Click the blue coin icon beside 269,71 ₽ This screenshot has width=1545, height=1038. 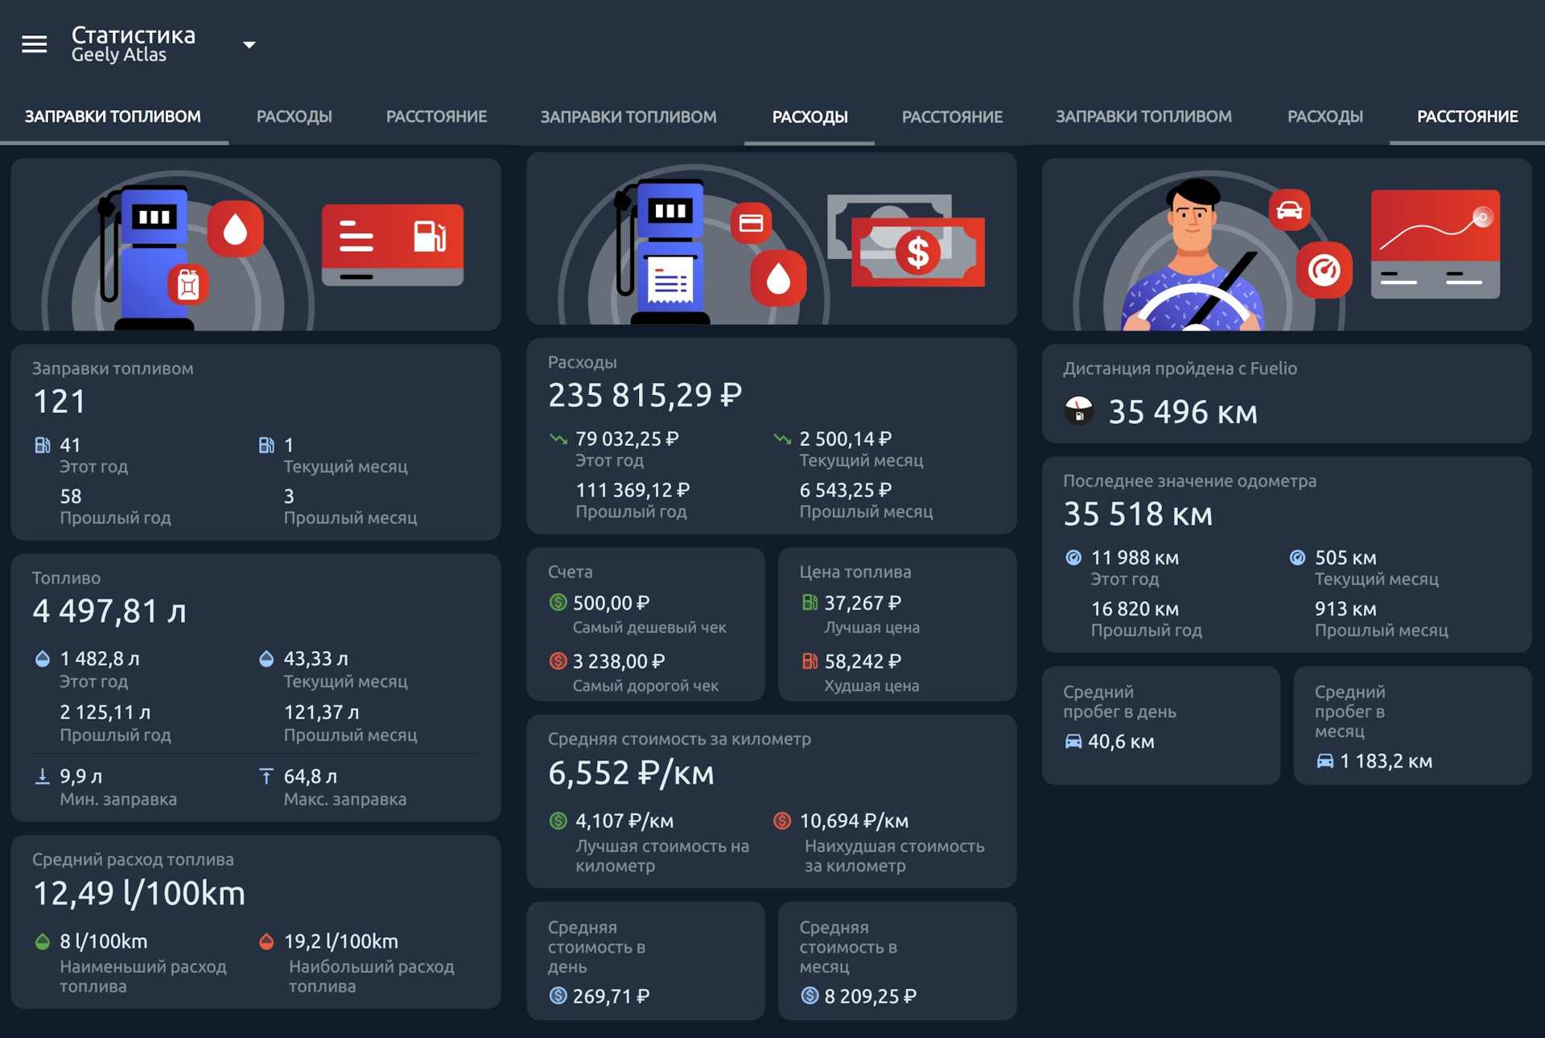(x=558, y=996)
